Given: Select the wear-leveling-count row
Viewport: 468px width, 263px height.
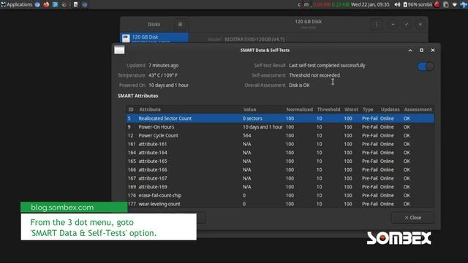Looking at the screenshot, I should click(280, 204).
